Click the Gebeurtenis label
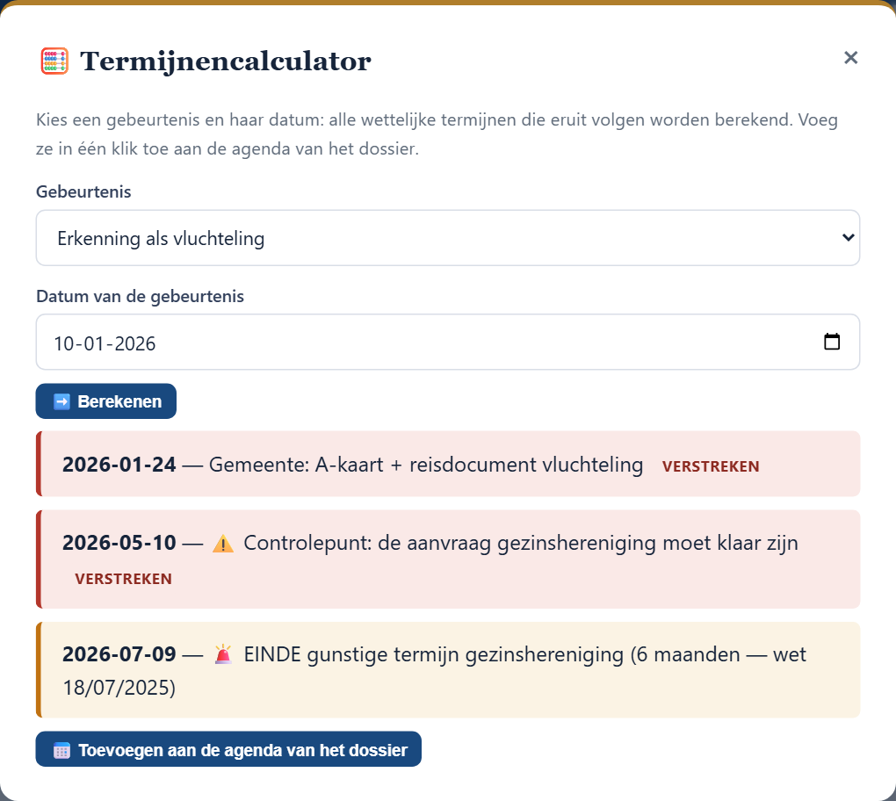The image size is (896, 801). pos(83,191)
